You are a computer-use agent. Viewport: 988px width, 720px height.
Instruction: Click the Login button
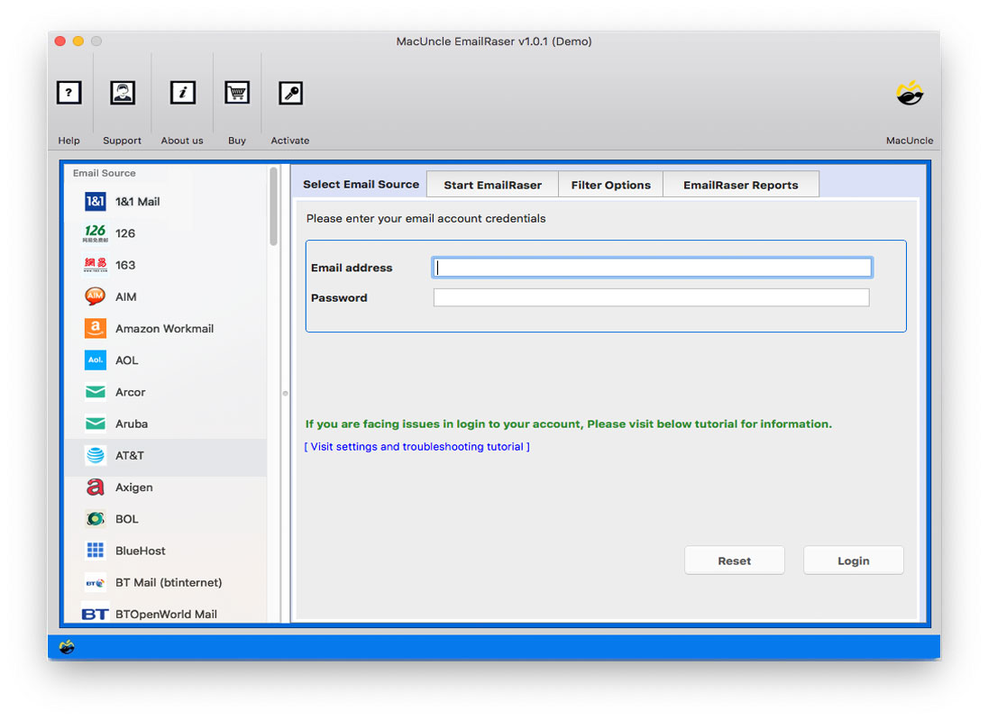(x=852, y=560)
